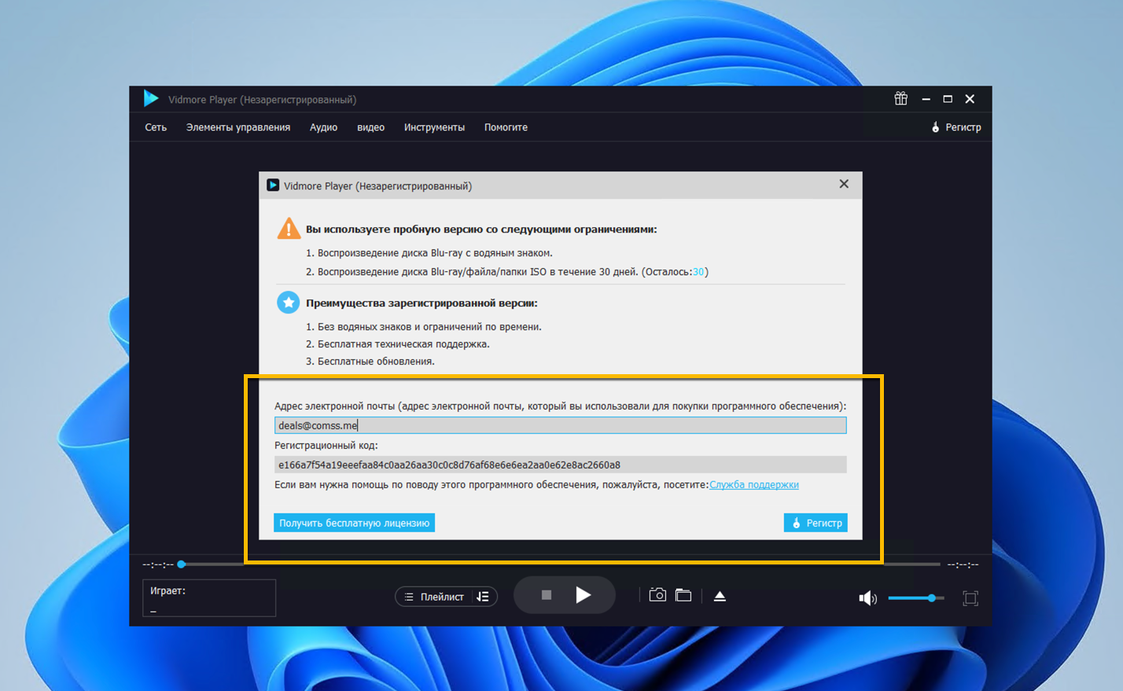Select text 'Без водяных знаков и ограничений по времени.'

[429, 327]
